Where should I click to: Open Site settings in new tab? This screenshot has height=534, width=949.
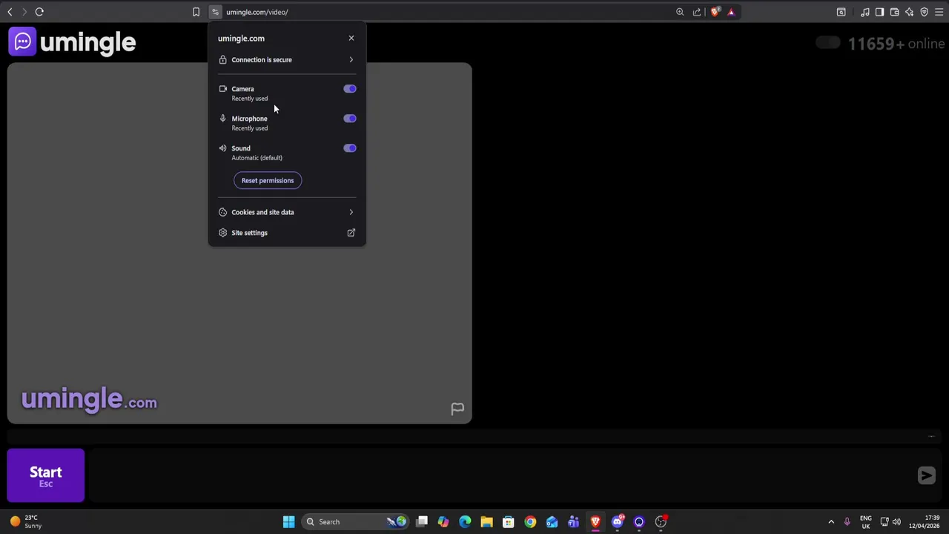(287, 233)
